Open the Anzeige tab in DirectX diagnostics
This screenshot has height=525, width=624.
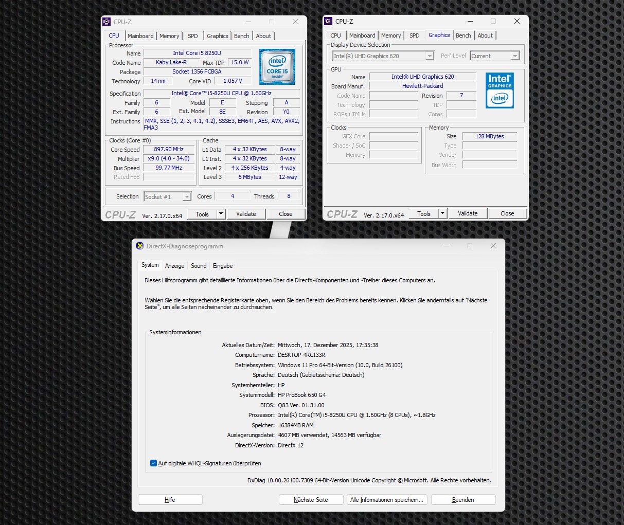pyautogui.click(x=174, y=266)
